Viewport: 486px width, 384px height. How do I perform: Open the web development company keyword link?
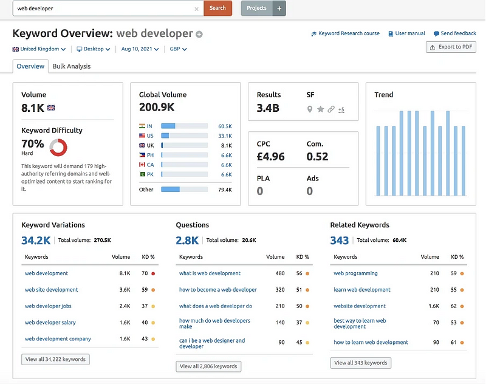pos(58,339)
